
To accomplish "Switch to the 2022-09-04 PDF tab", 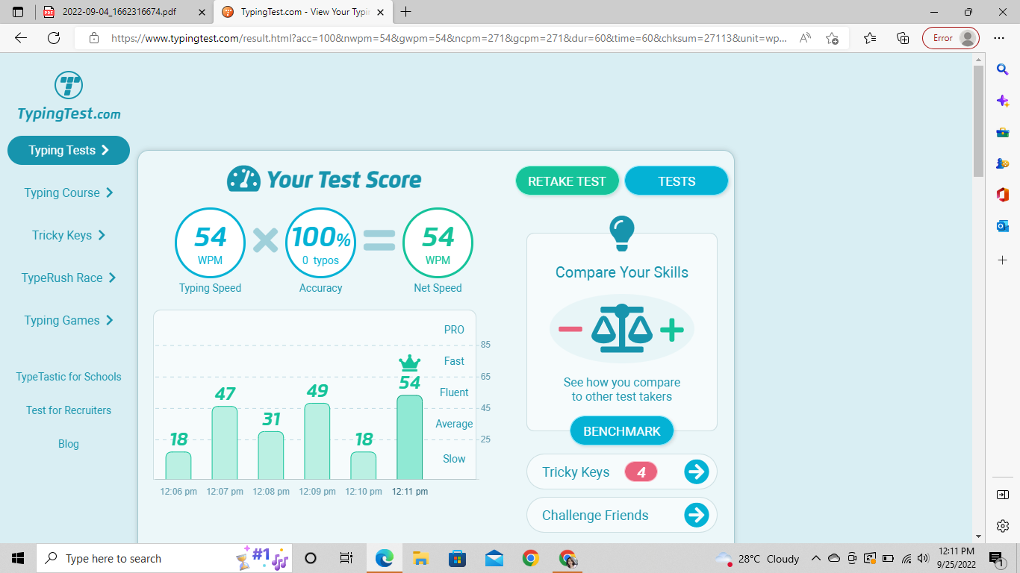I will 123,12.
